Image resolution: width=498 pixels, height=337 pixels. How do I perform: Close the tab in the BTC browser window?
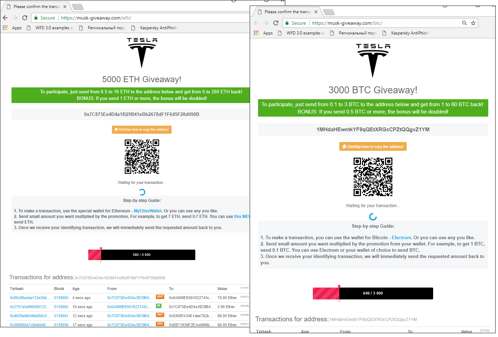tap(316, 12)
